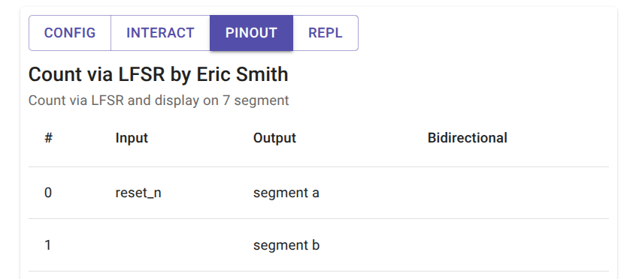Go to the REPL tab

(326, 33)
